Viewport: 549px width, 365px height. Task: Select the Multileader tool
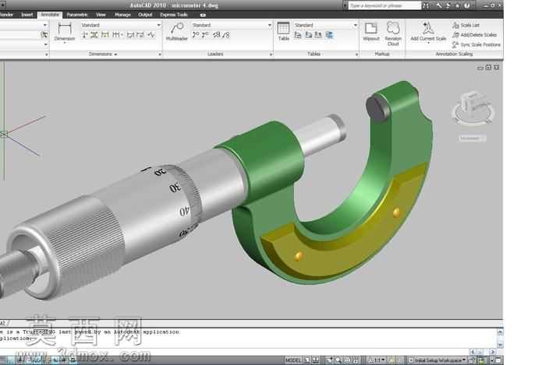(177, 32)
